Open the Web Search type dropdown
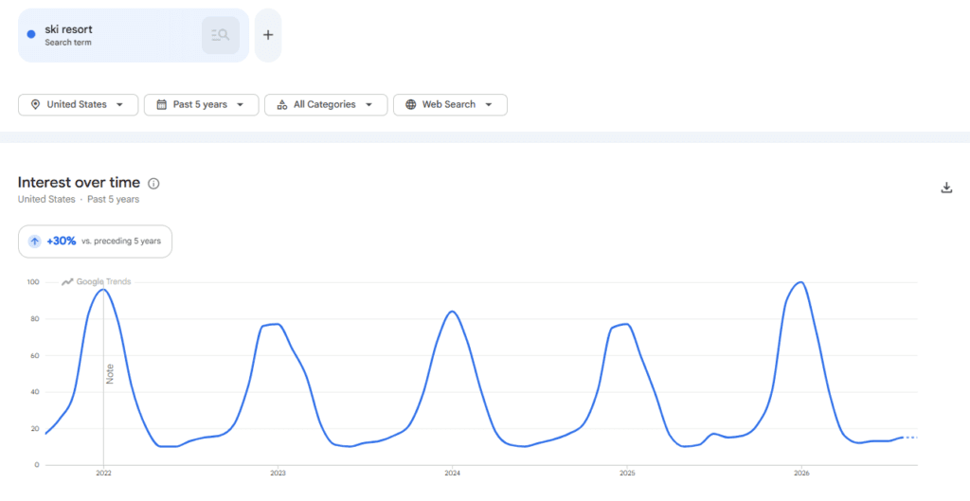Screen dimensions: 970x501 450,104
